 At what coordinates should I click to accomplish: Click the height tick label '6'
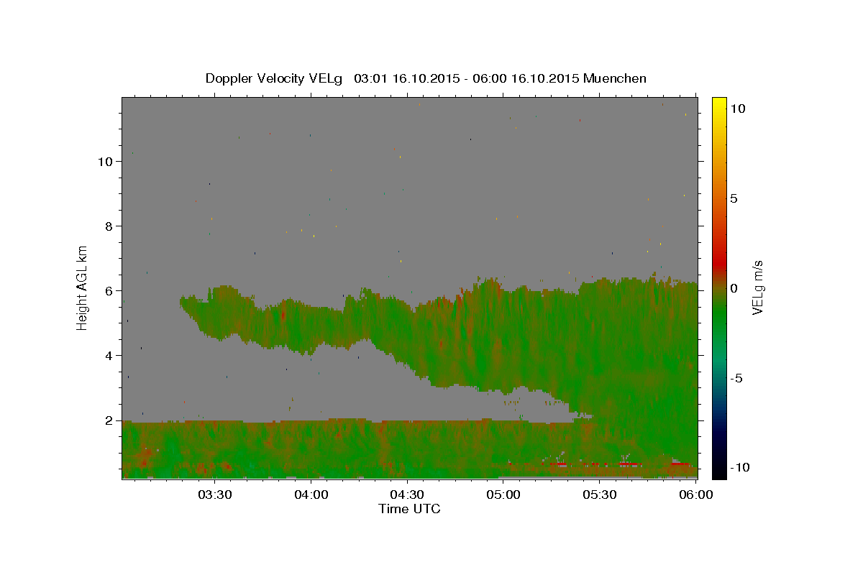tap(110, 290)
